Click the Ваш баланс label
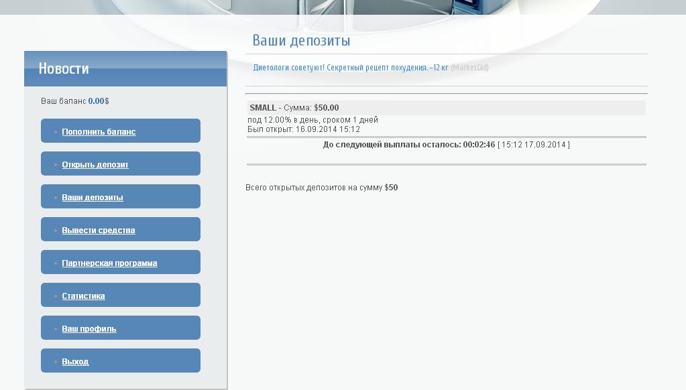This screenshot has width=686, height=390. [x=64, y=101]
